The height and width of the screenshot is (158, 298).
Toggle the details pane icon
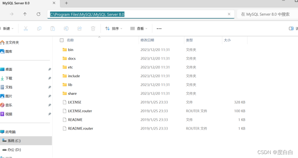coord(291,29)
